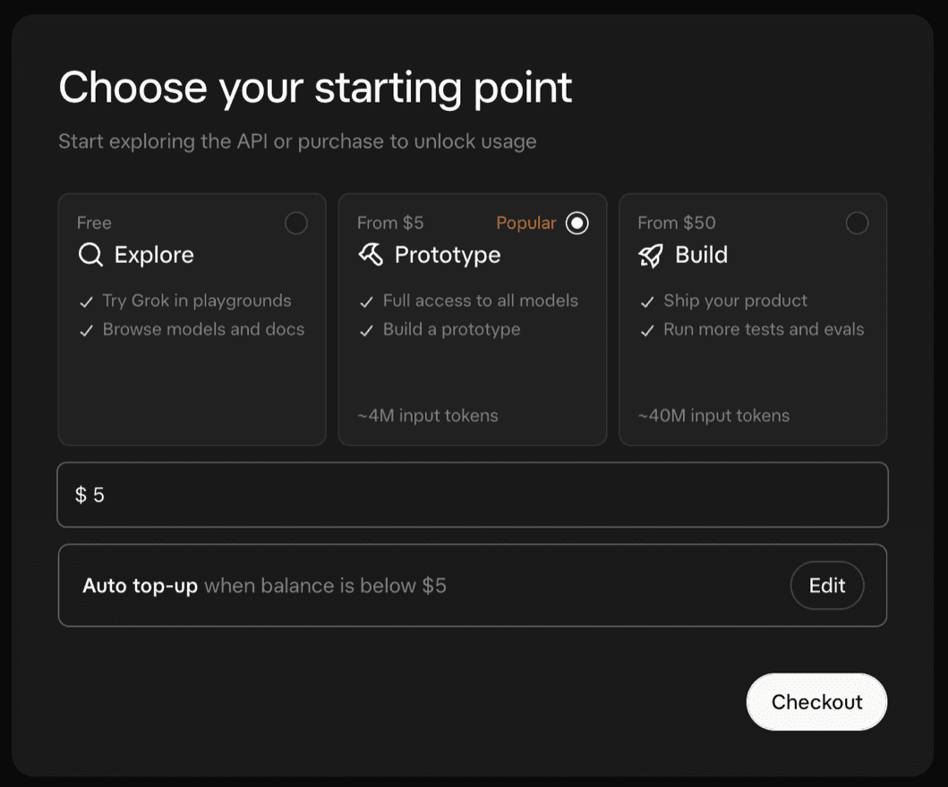Click the 'From $50' price label
The image size is (948, 787).
pos(677,223)
